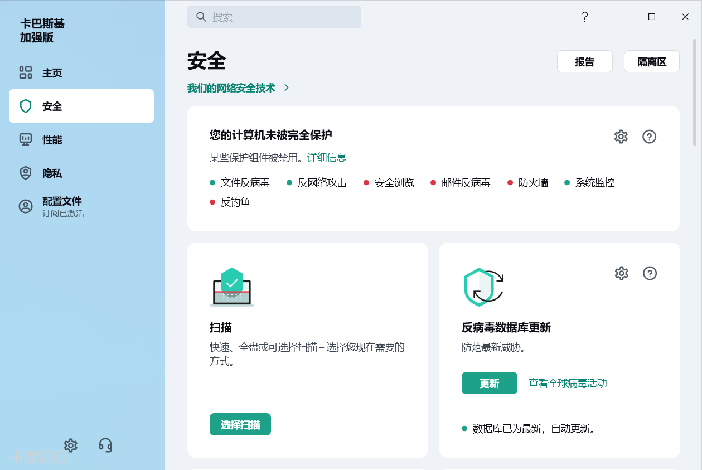Screen dimensions: 702x470
Task: Open the 详细信息 details link
Action: tap(327, 158)
